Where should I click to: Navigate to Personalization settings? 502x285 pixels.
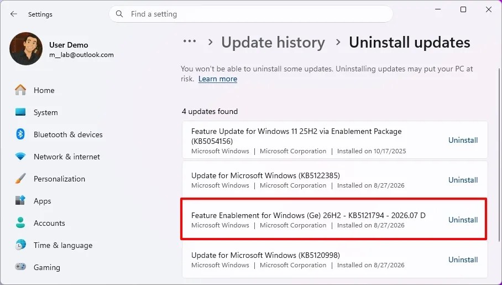(60, 179)
